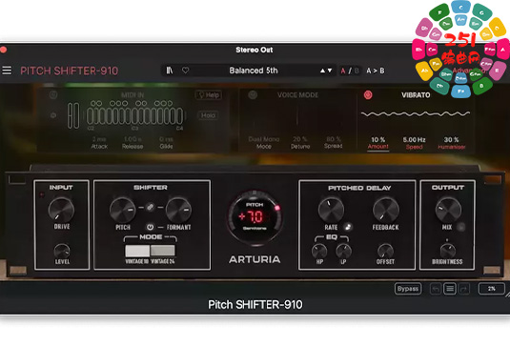The image size is (510, 346).
Task: Switch to state A in A/B compare
Action: (343, 71)
